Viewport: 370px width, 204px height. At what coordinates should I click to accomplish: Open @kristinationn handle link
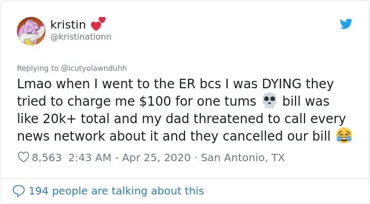(81, 37)
